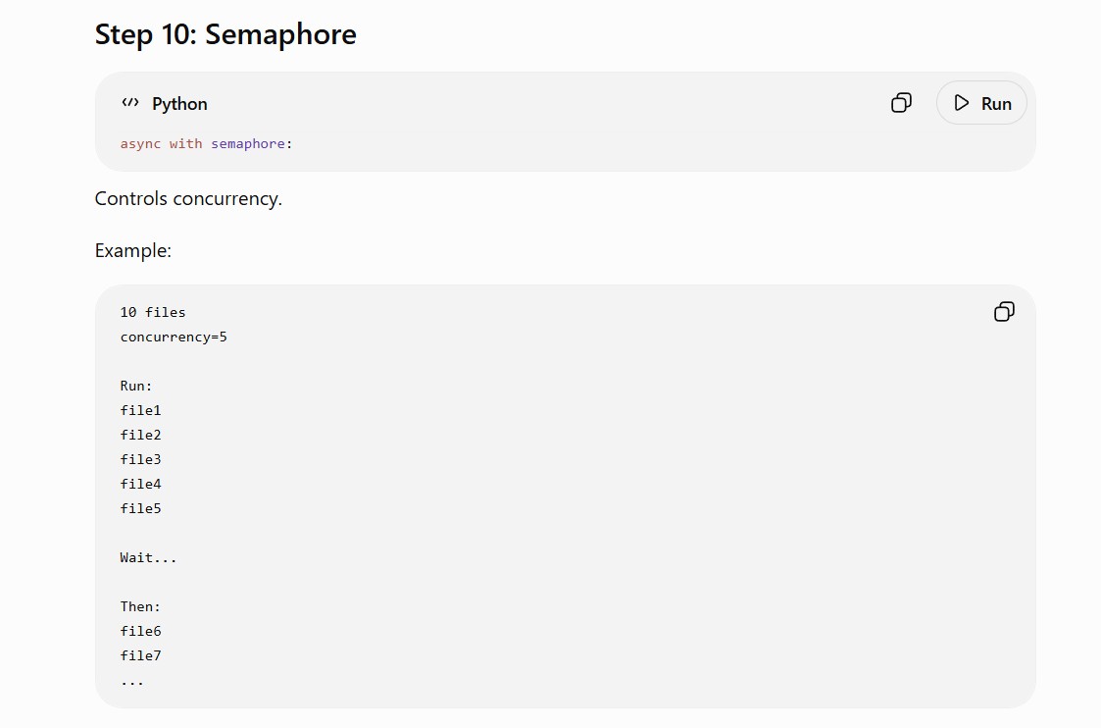Click the Controls concurrency sentence
The width and height of the screenshot is (1101, 728).
tap(188, 199)
